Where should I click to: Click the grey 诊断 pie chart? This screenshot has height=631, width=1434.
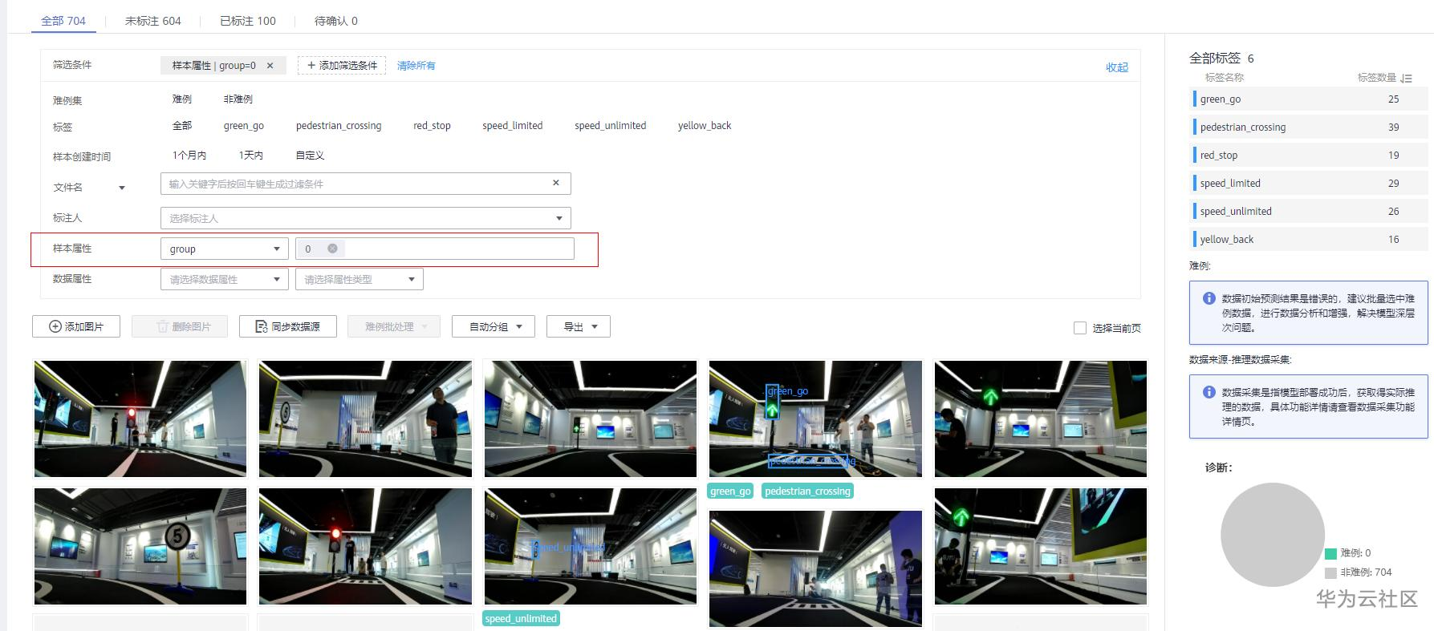[1273, 535]
